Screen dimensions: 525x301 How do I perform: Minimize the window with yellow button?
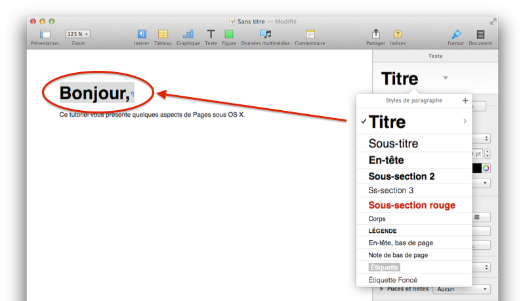(x=43, y=22)
